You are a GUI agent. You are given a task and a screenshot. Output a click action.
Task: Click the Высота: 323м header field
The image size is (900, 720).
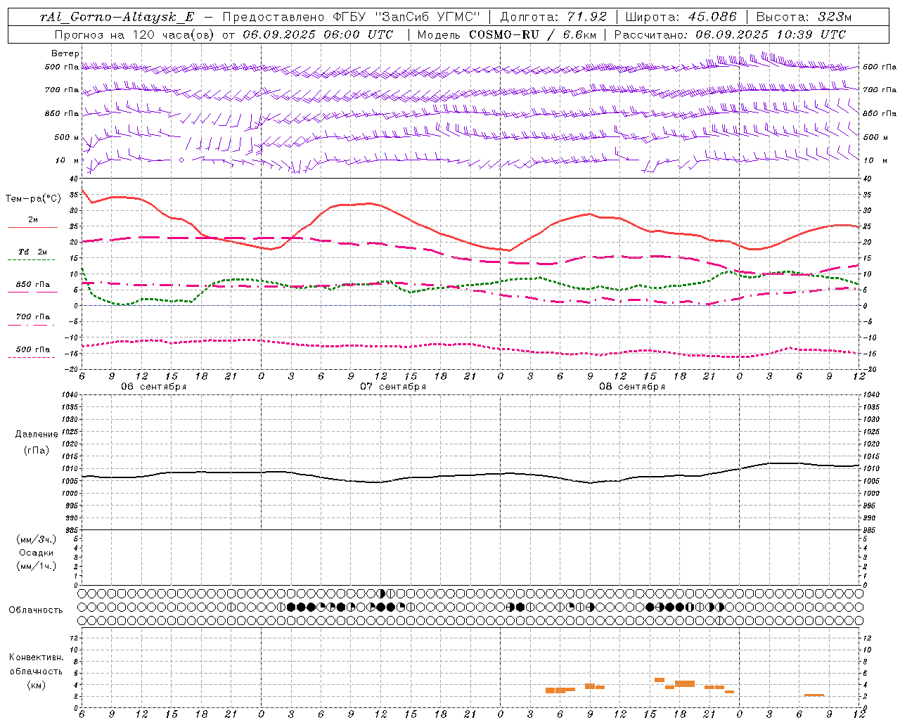[x=804, y=17]
